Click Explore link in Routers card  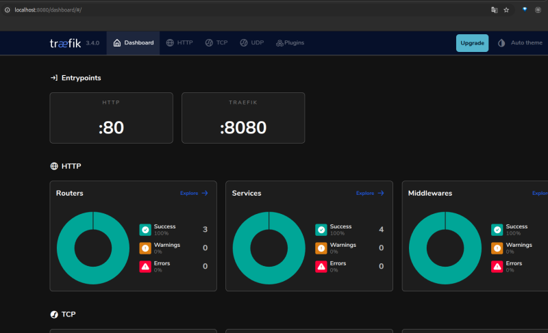194,194
